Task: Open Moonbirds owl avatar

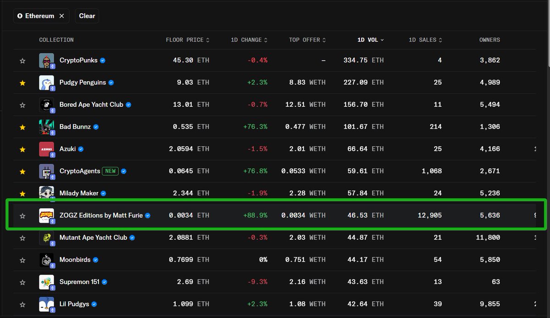Action: (x=47, y=260)
